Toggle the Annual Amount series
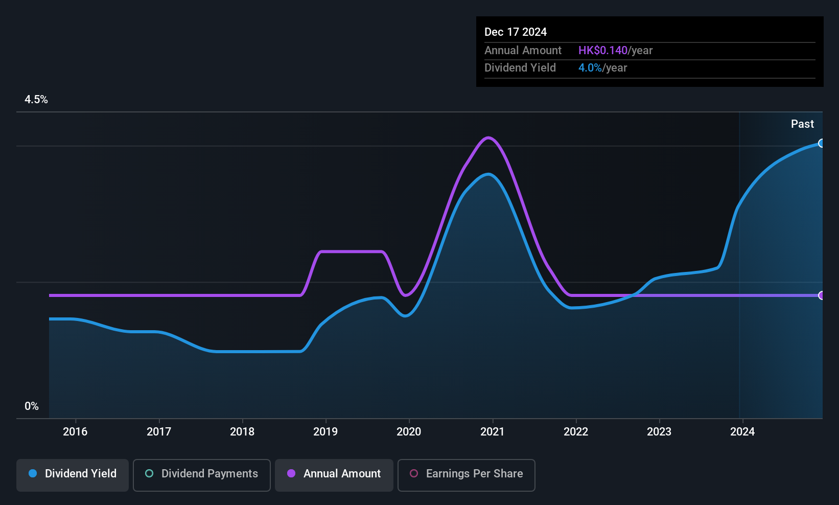839x505 pixels. tap(334, 475)
